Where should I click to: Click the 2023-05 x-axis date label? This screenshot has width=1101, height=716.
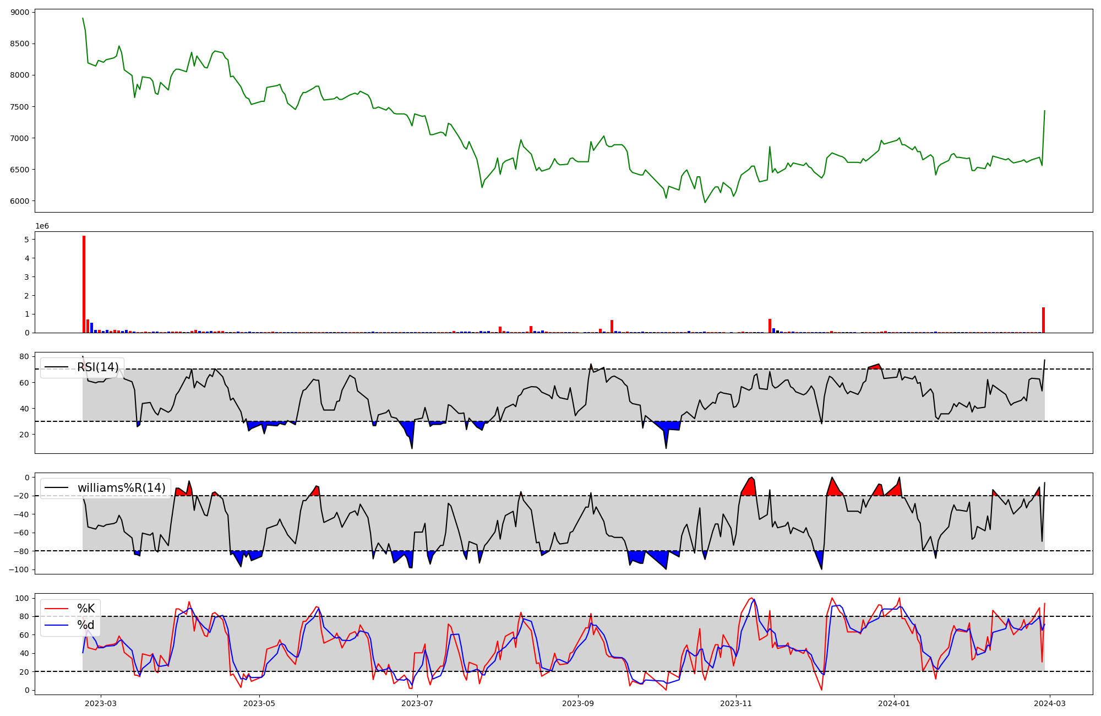pos(259,703)
